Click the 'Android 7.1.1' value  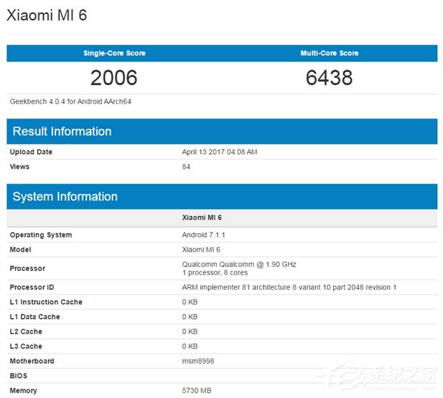[x=204, y=235]
